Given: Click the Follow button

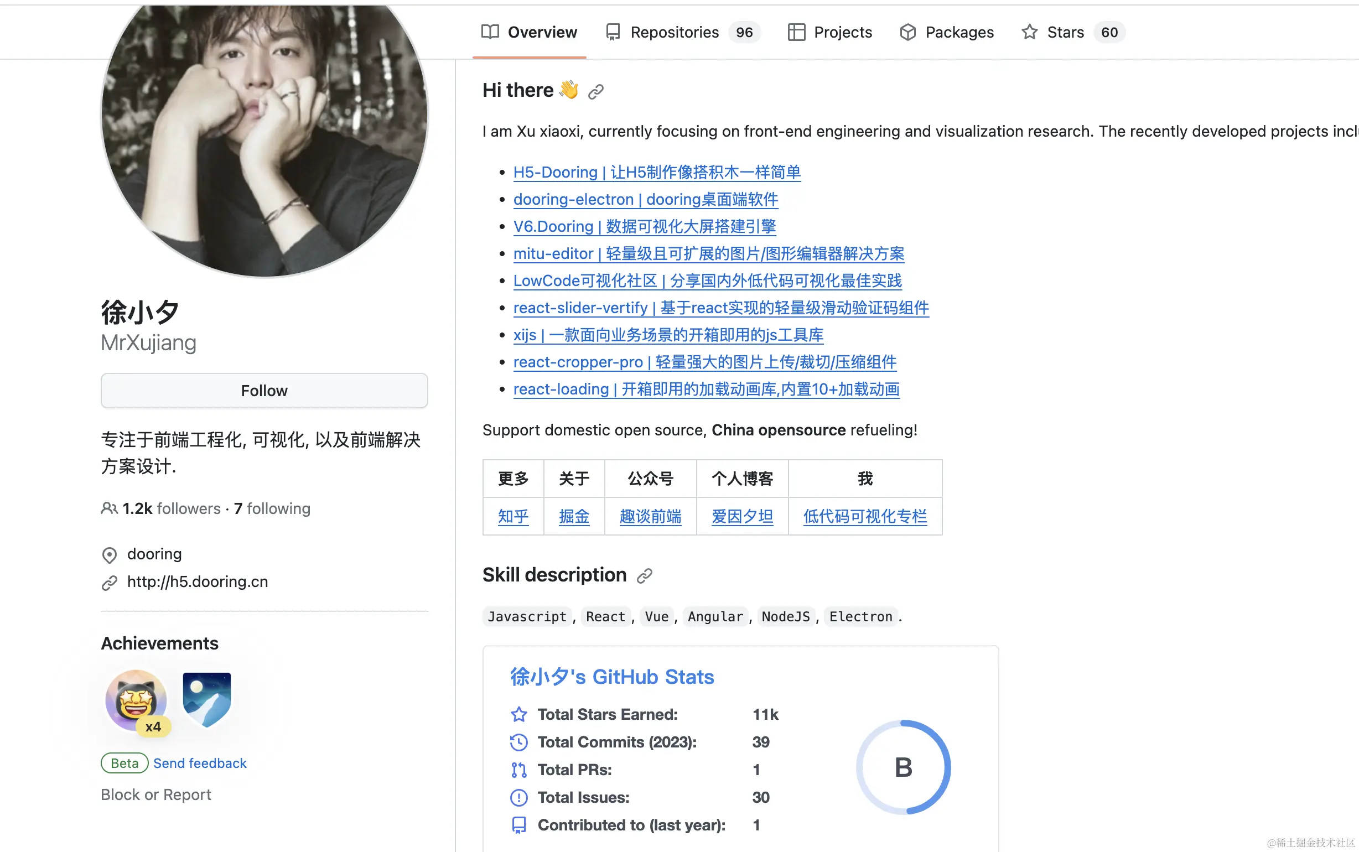Looking at the screenshot, I should click(x=264, y=391).
